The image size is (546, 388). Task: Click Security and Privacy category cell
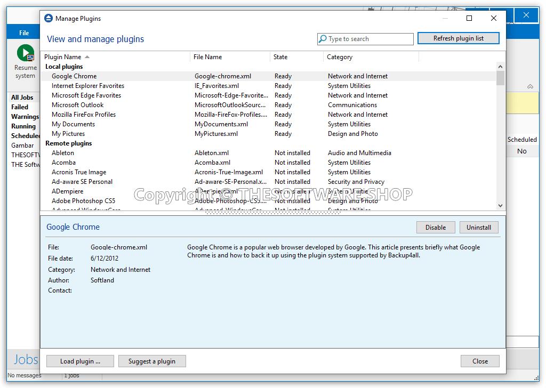coord(356,182)
